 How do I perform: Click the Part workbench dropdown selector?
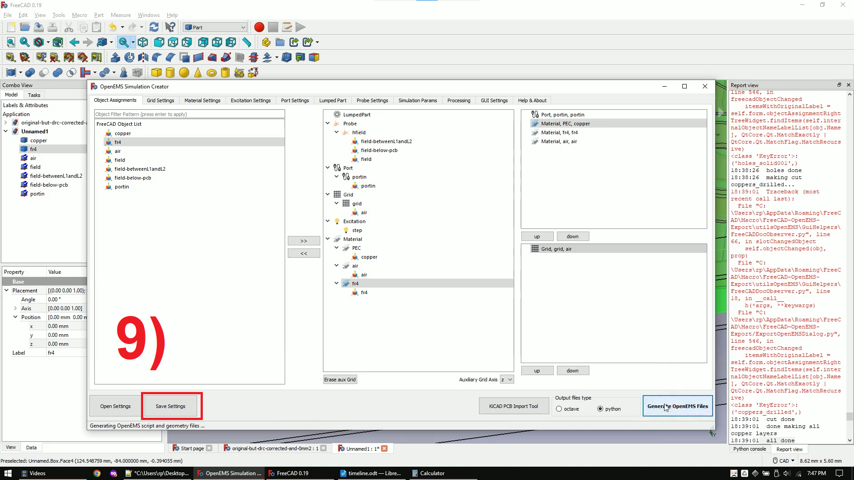coord(213,27)
